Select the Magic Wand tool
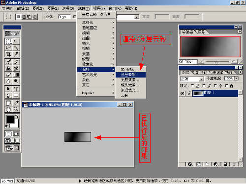 16,48
